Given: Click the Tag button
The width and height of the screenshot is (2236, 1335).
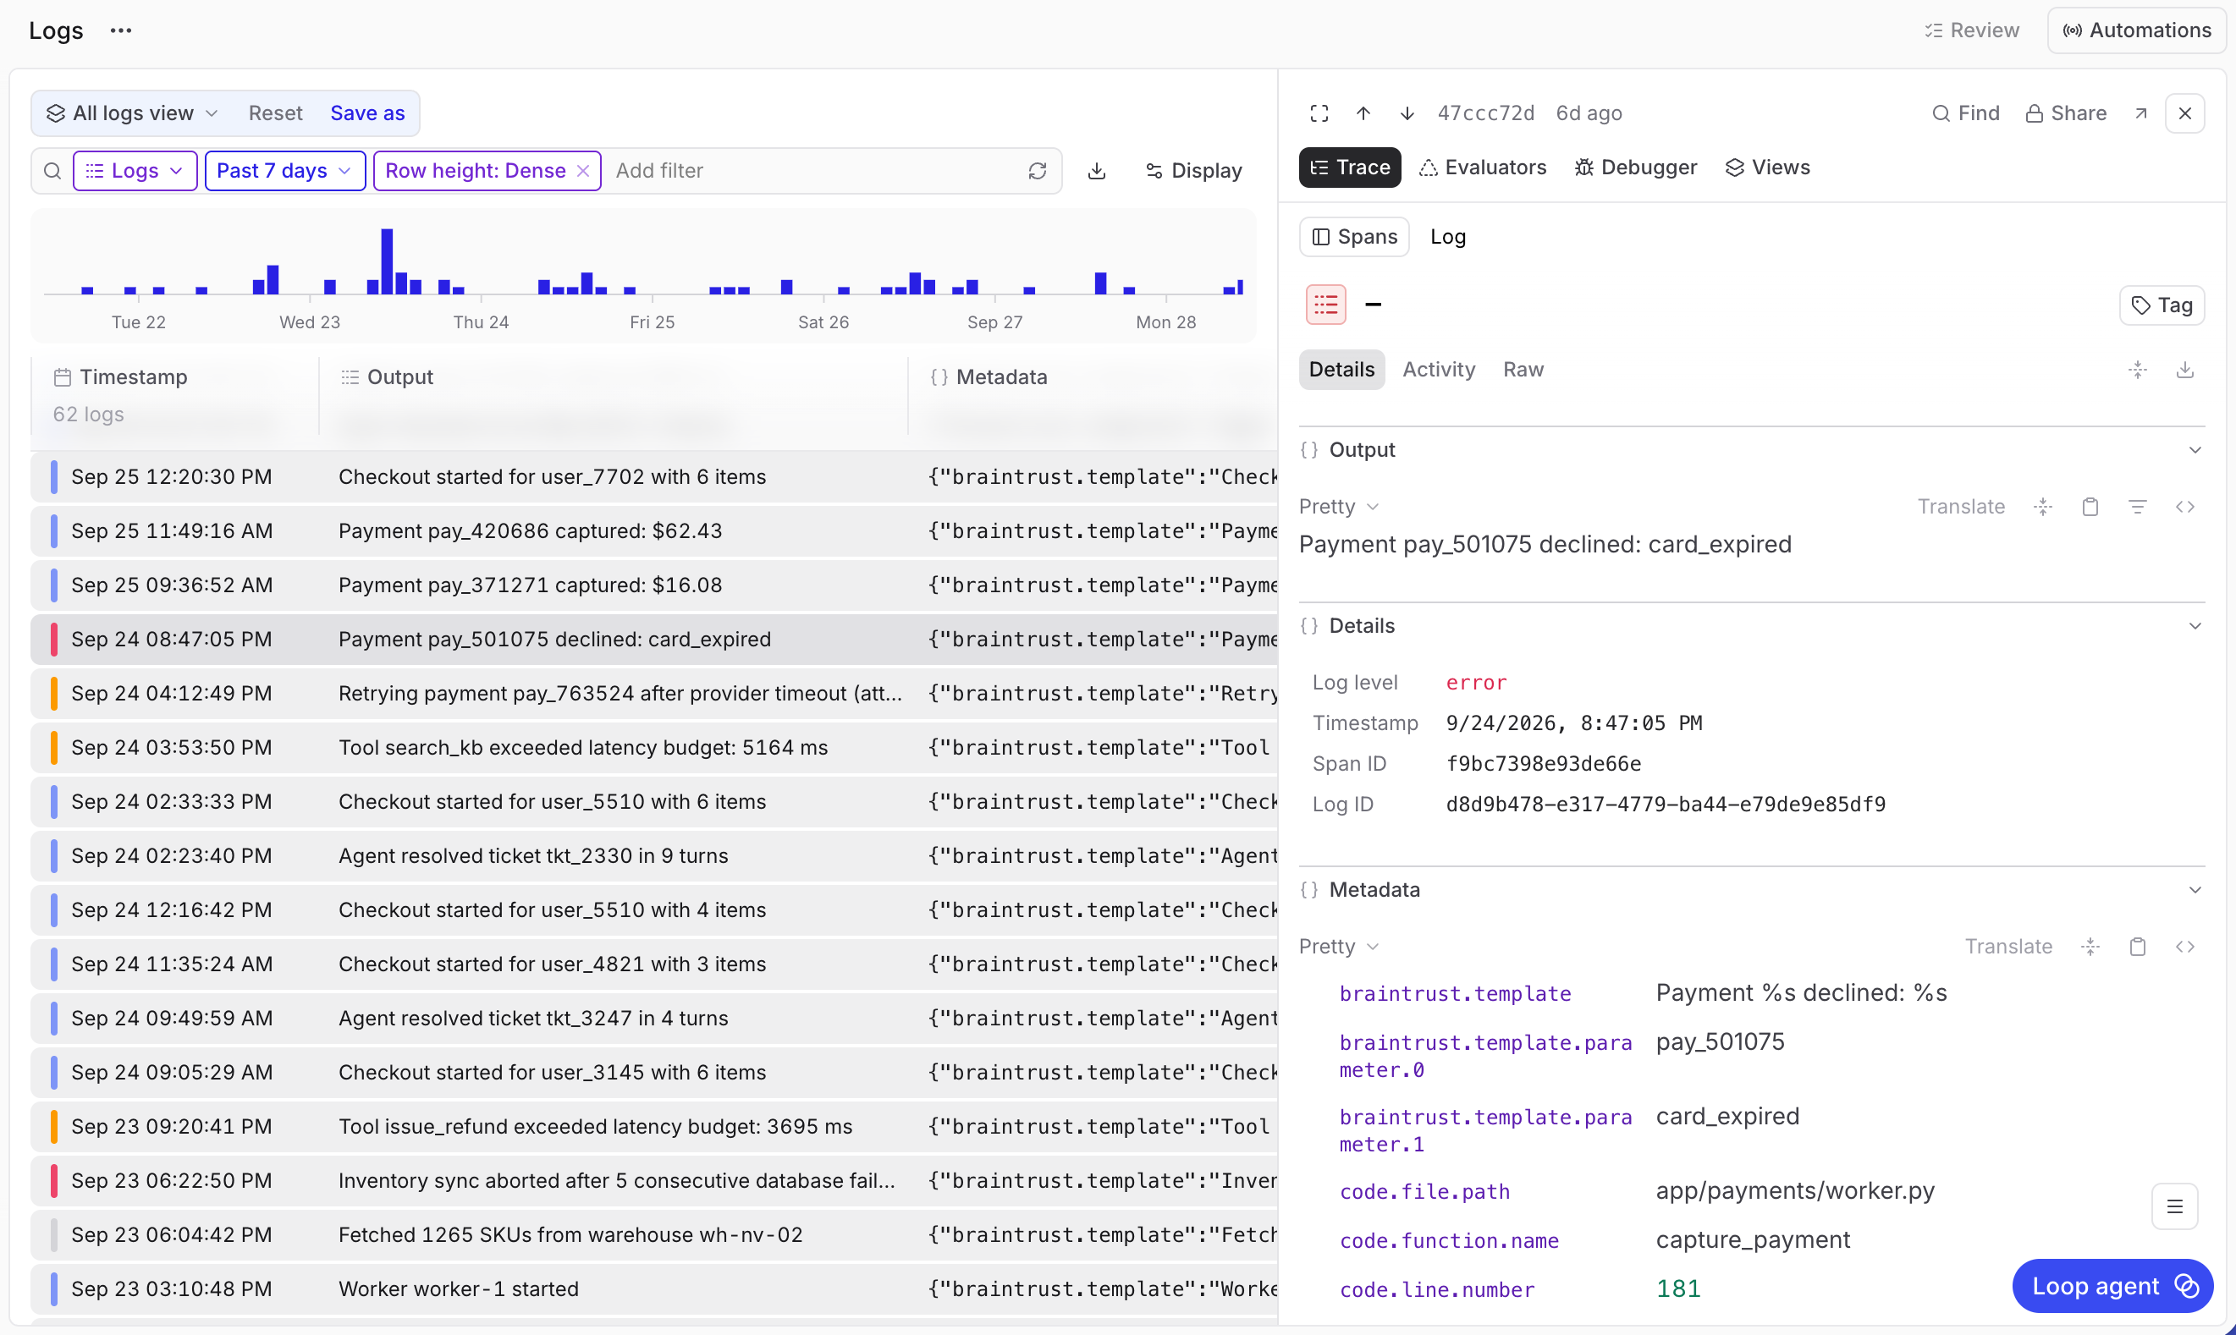Looking at the screenshot, I should [x=2162, y=305].
